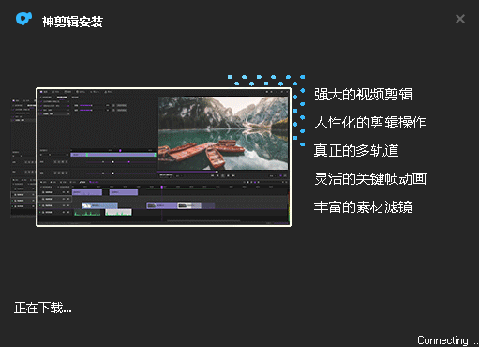Click the faded background editor screenshot
Image resolution: width=479 pixels, height=347 pixels.
coord(23,158)
